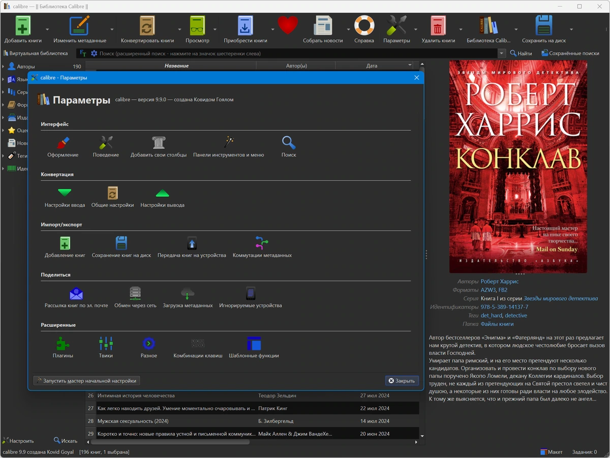The width and height of the screenshot is (610, 458).
Task: Open Просмотр dropdown arrow
Action: click(x=215, y=29)
